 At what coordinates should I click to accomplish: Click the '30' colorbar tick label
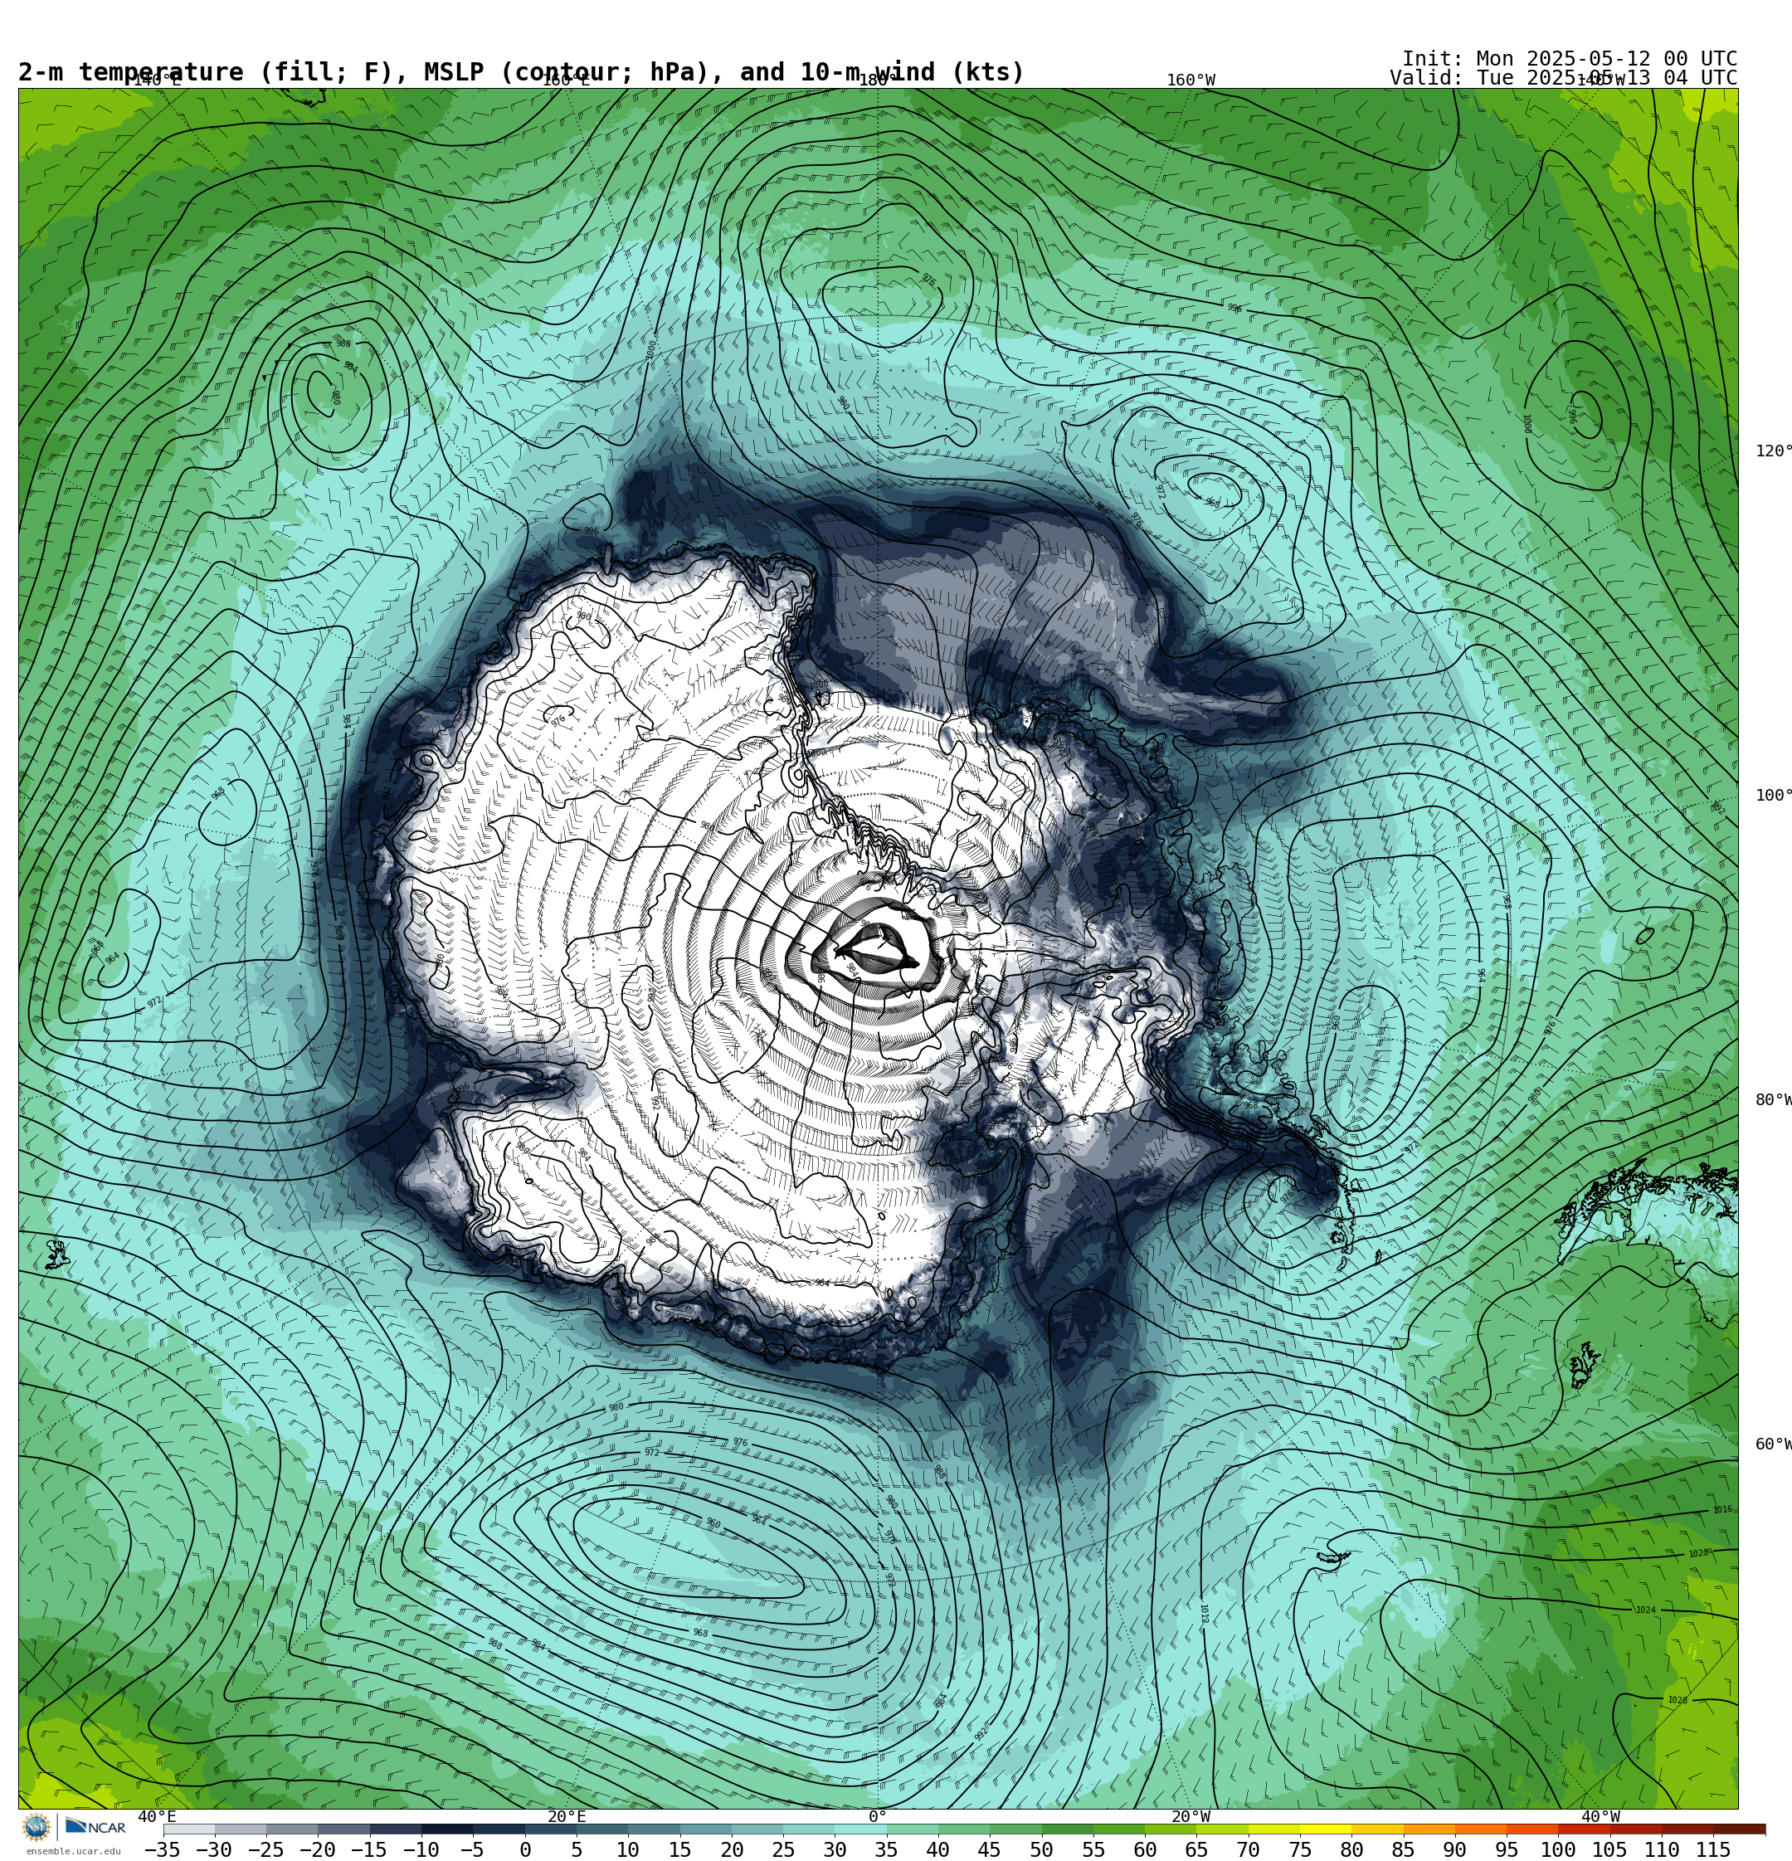pyautogui.click(x=835, y=1849)
